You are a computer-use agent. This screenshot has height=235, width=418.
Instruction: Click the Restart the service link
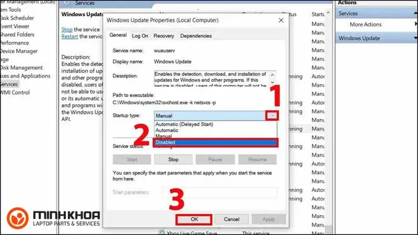click(70, 37)
